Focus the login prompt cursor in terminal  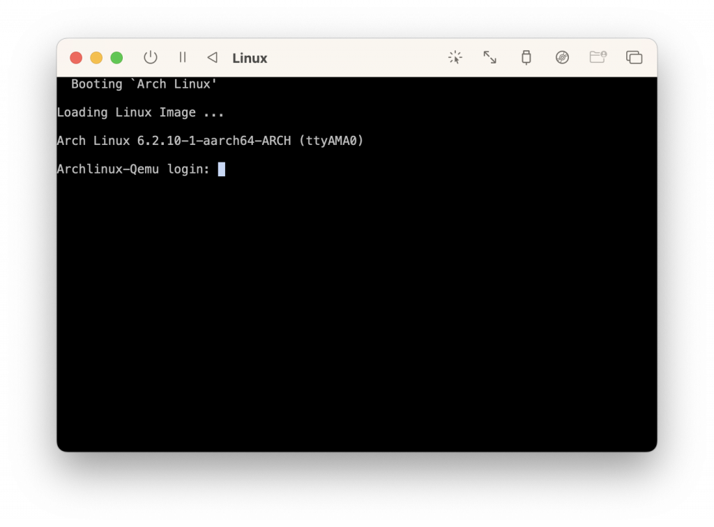[x=222, y=169]
